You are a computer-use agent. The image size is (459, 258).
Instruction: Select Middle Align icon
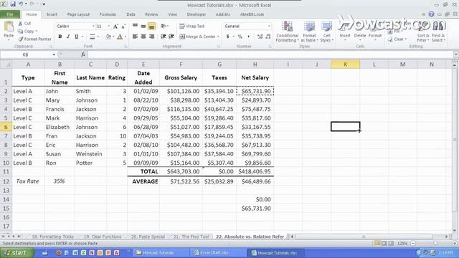click(x=143, y=27)
